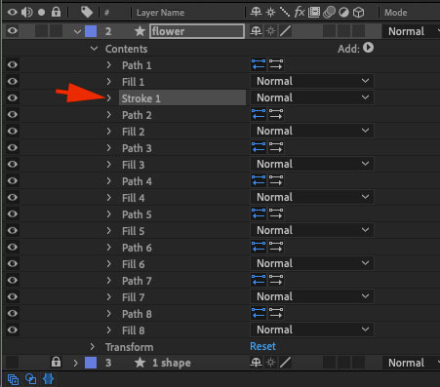Toggle shy switch on flower layer
The height and width of the screenshot is (387, 440).
pos(256,31)
